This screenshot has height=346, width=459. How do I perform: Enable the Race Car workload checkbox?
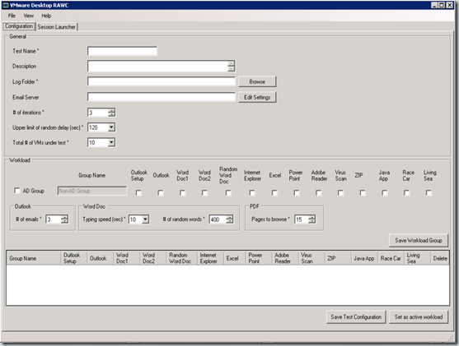point(406,193)
